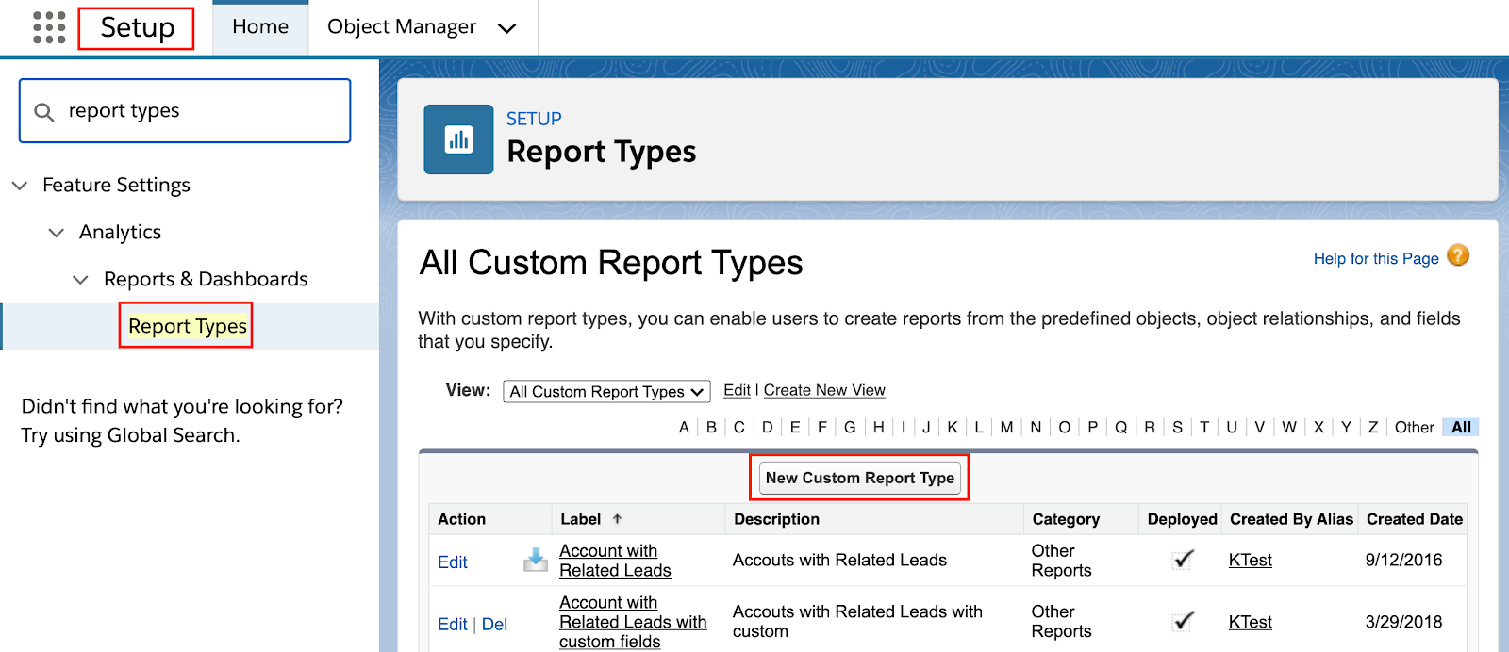Viewport: 1509px width, 652px height.
Task: Click deployed checkmark for Account with Related Leads
Action: click(x=1183, y=560)
